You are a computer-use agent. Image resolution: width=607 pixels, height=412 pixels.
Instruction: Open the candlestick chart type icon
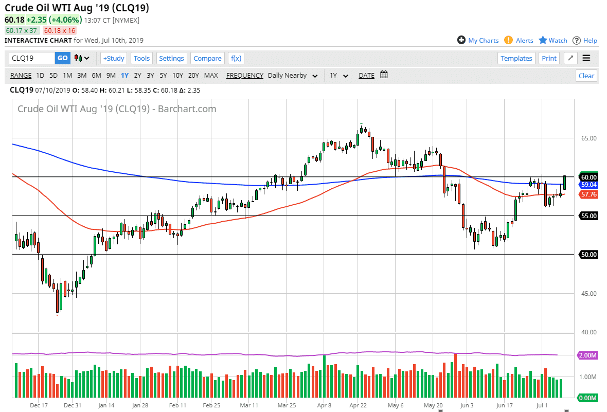tap(78, 58)
